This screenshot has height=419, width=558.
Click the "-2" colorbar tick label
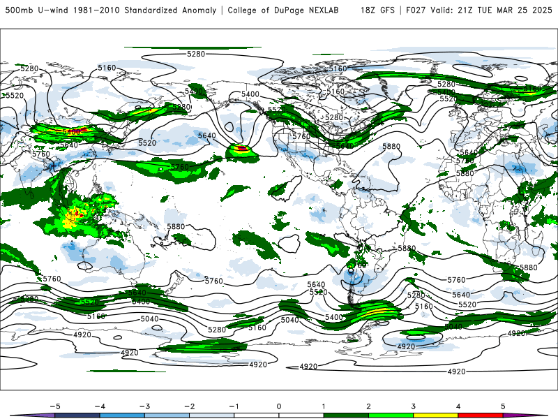click(x=189, y=406)
